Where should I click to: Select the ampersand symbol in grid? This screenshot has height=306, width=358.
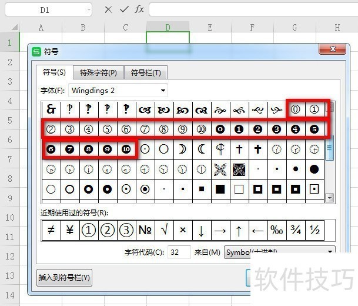51,109
